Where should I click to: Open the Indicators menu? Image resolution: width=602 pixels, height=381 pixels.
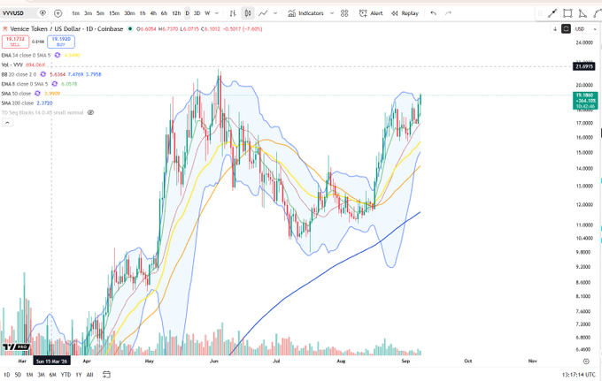(305, 13)
